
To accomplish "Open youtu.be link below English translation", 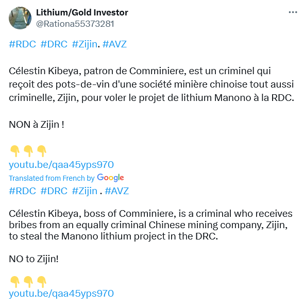I will tap(61, 294).
